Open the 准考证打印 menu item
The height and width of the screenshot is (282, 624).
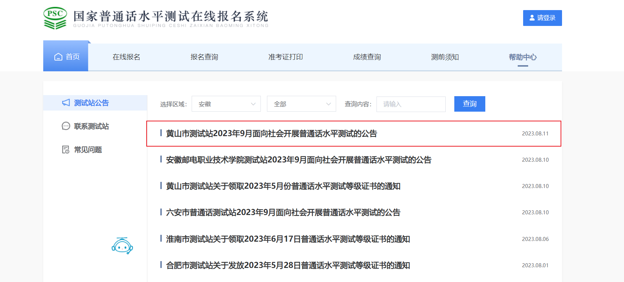(x=286, y=57)
